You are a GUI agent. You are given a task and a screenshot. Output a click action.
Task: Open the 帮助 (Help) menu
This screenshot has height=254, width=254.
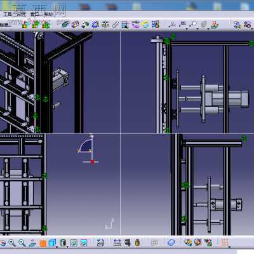click(x=48, y=15)
